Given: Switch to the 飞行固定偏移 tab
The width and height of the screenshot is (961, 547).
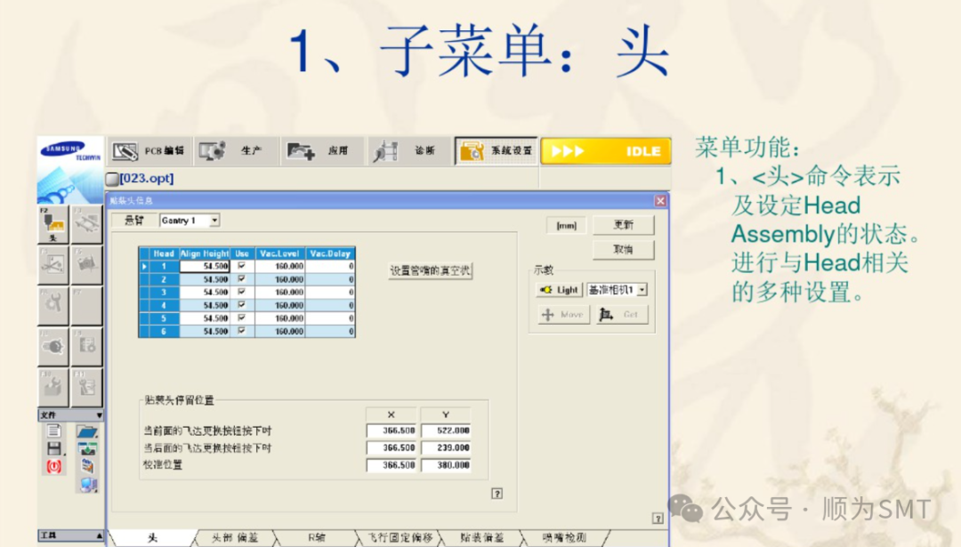Looking at the screenshot, I should (x=400, y=538).
